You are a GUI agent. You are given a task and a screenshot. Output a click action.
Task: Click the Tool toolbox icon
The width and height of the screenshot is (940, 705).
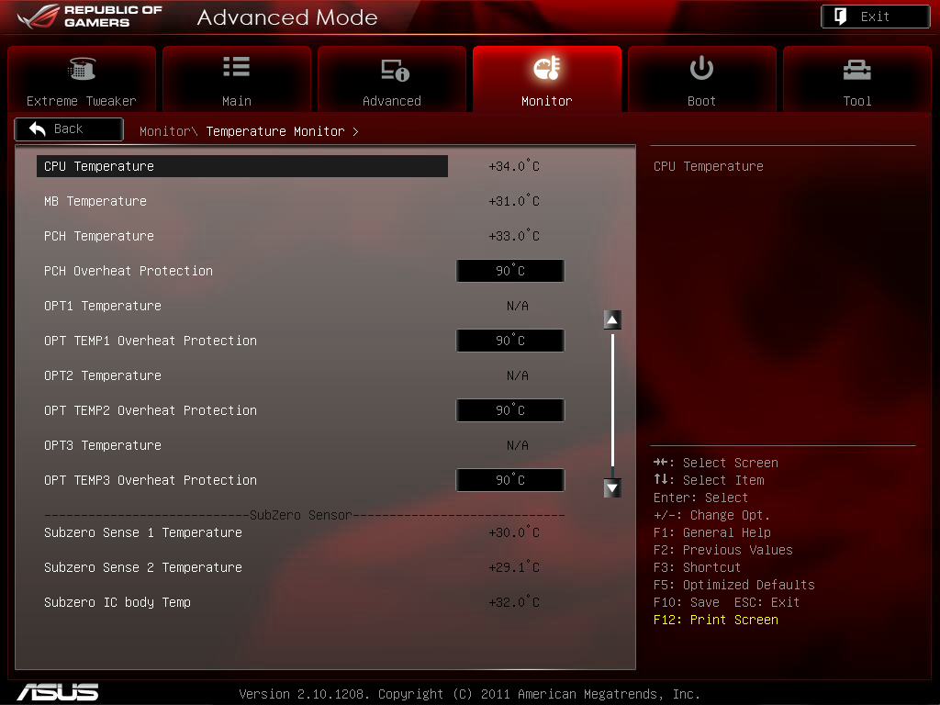coord(856,70)
